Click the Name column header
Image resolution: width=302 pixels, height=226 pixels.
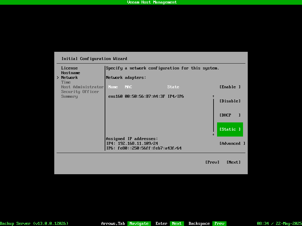[x=113, y=87]
